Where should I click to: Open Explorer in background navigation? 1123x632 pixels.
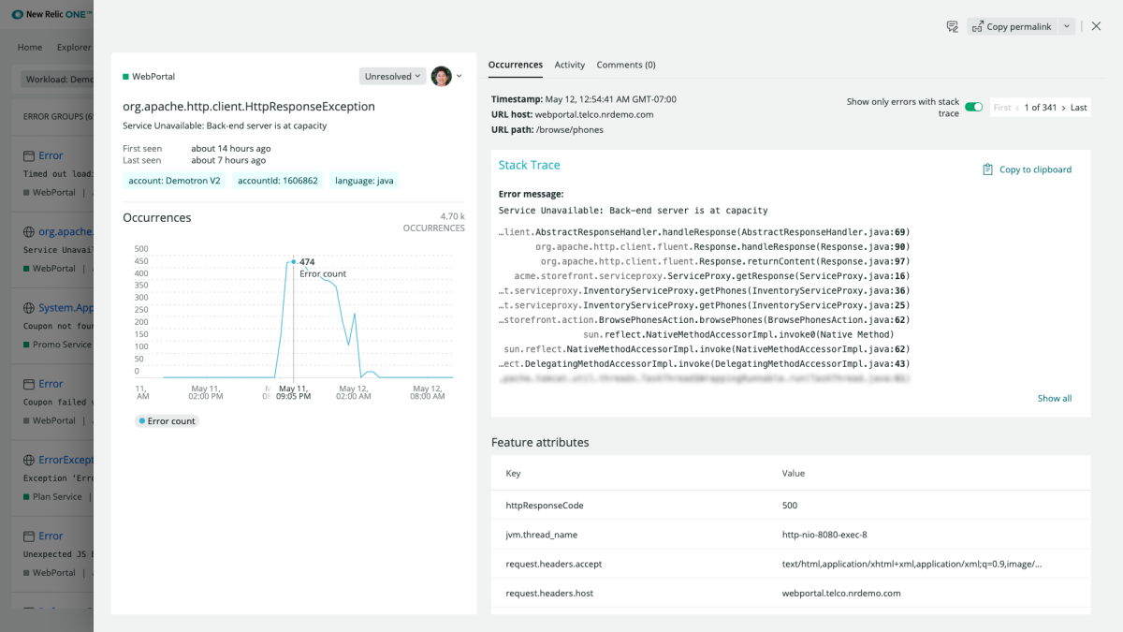pos(74,47)
